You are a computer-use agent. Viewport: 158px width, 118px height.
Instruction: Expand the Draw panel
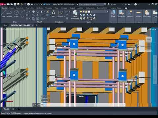point(16,22)
